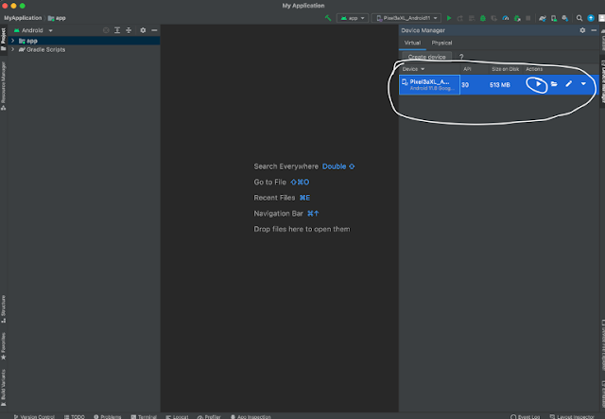Image resolution: width=605 pixels, height=419 pixels.
Task: Open Profile app gauge icon
Action: [506, 18]
